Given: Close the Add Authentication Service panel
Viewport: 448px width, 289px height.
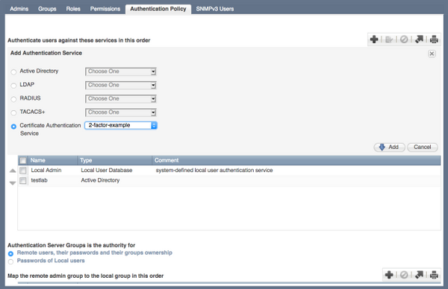Looking at the screenshot, I should 432,54.
